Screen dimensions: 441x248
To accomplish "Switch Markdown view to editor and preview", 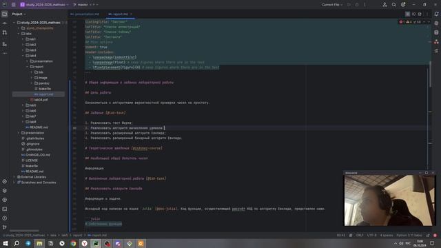I will click(413, 14).
